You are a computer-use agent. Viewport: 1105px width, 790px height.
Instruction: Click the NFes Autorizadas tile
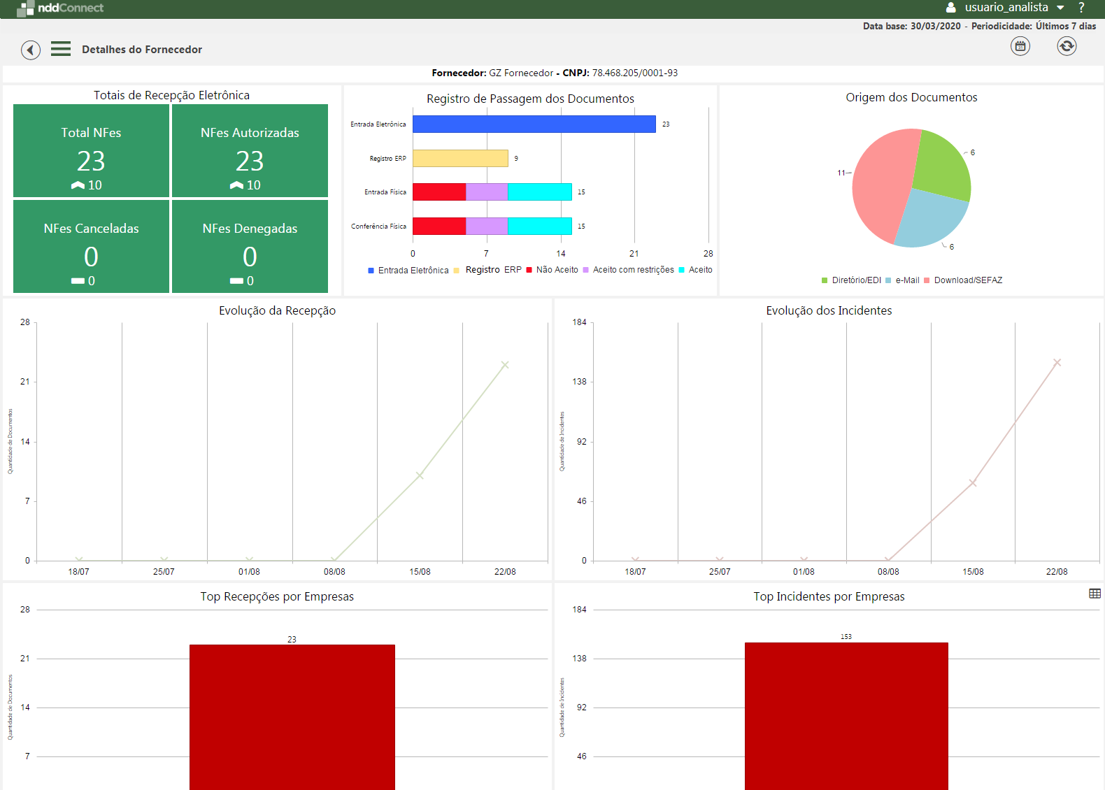(250, 151)
